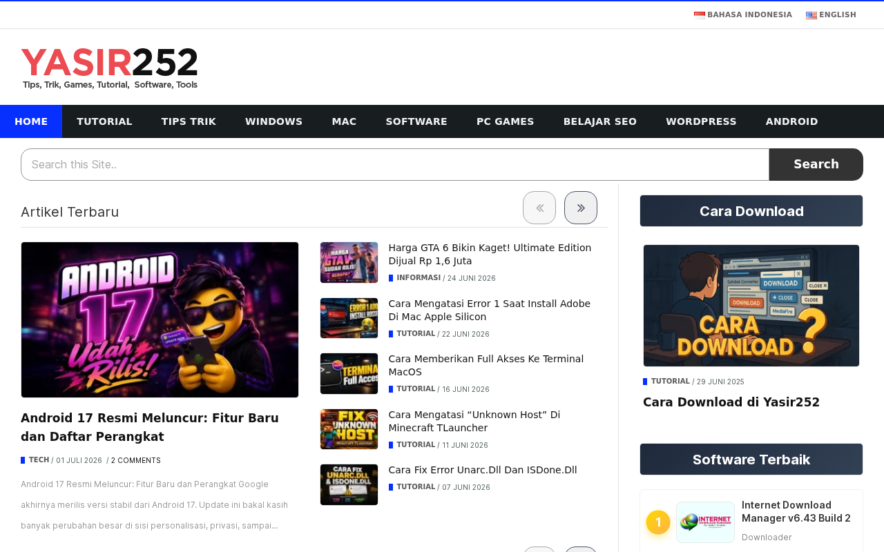Open Internet Download Manager software icon
This screenshot has width=884, height=552.
tap(705, 522)
